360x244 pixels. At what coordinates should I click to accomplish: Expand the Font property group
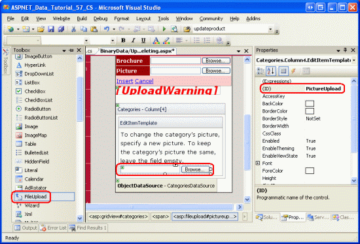pos(258,163)
